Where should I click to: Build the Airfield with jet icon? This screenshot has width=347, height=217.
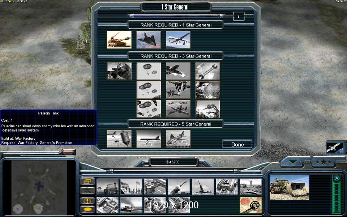[250, 187]
